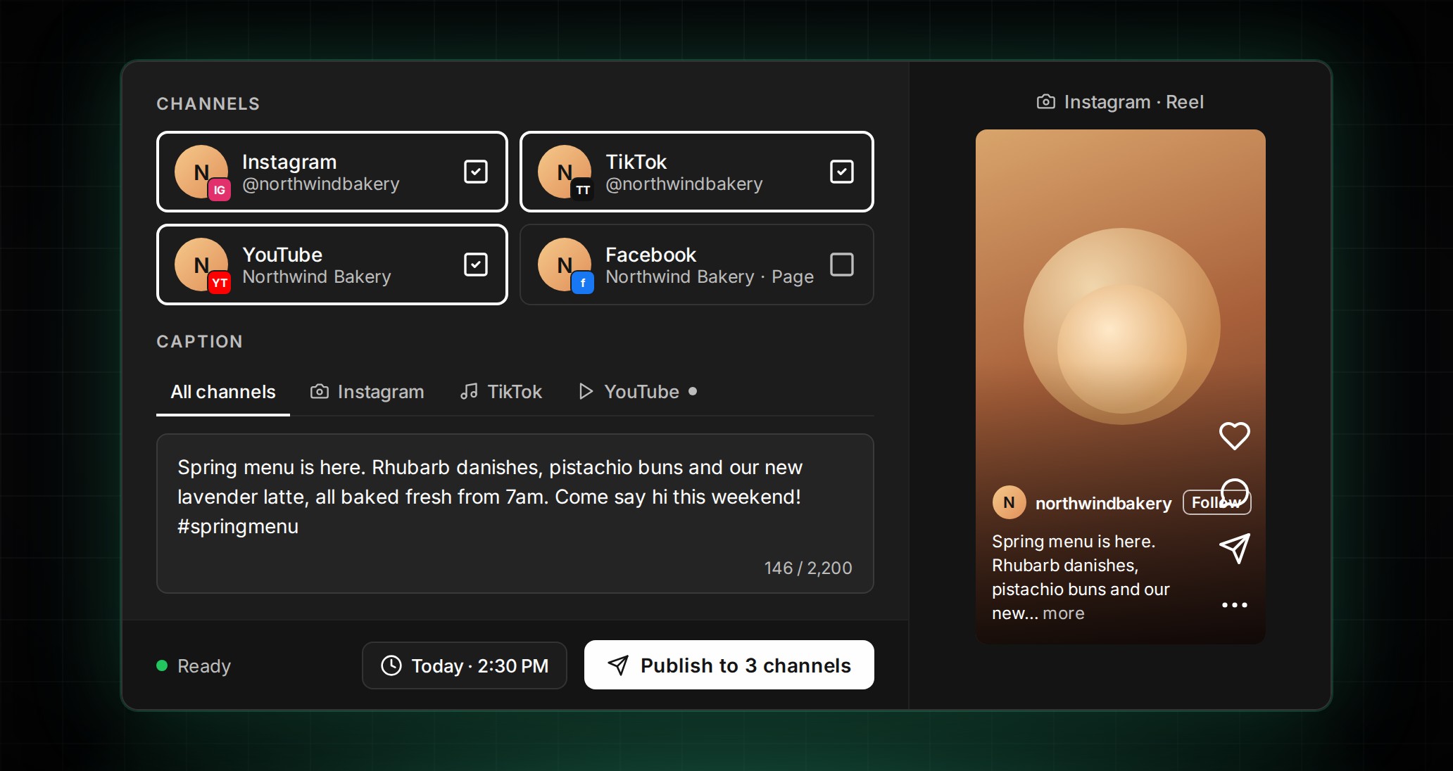
Task: Click the camera icon beside Instagram · Reel
Action: coord(1046,102)
